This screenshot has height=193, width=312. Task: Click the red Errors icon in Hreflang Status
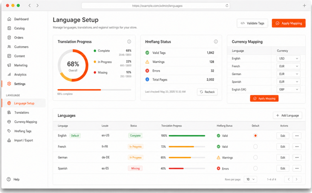tap(147, 71)
